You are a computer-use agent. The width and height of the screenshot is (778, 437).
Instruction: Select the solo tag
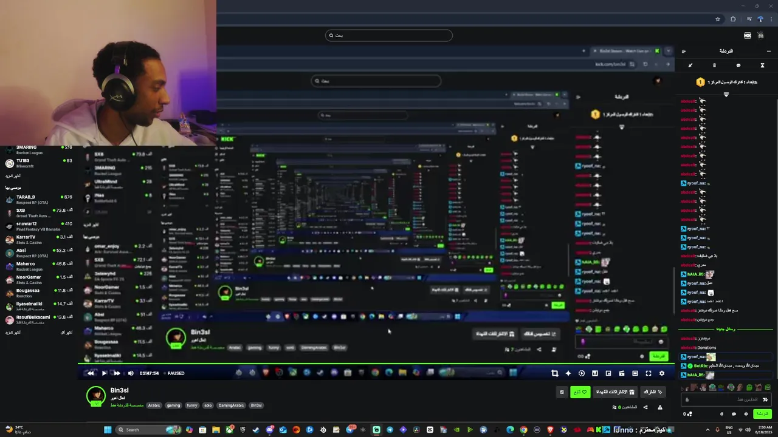click(208, 405)
